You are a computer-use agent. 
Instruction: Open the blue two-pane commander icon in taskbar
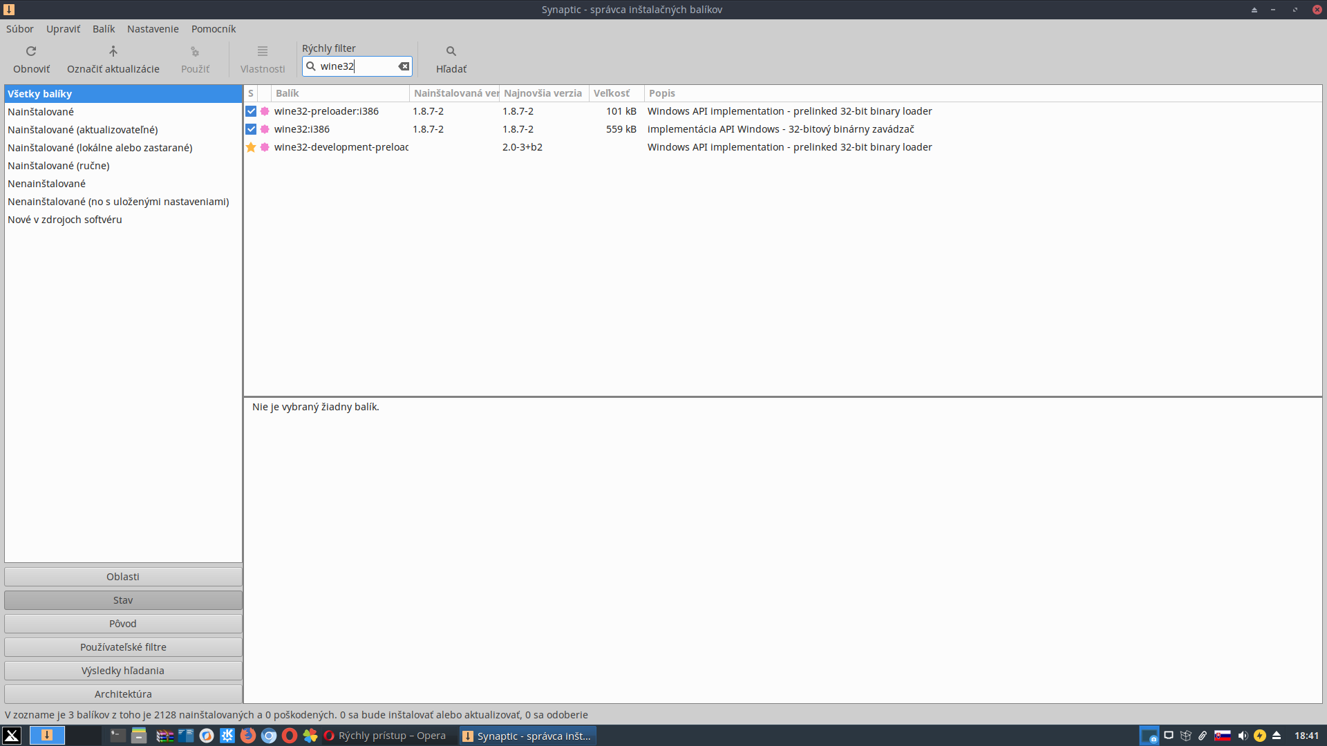[x=186, y=736]
